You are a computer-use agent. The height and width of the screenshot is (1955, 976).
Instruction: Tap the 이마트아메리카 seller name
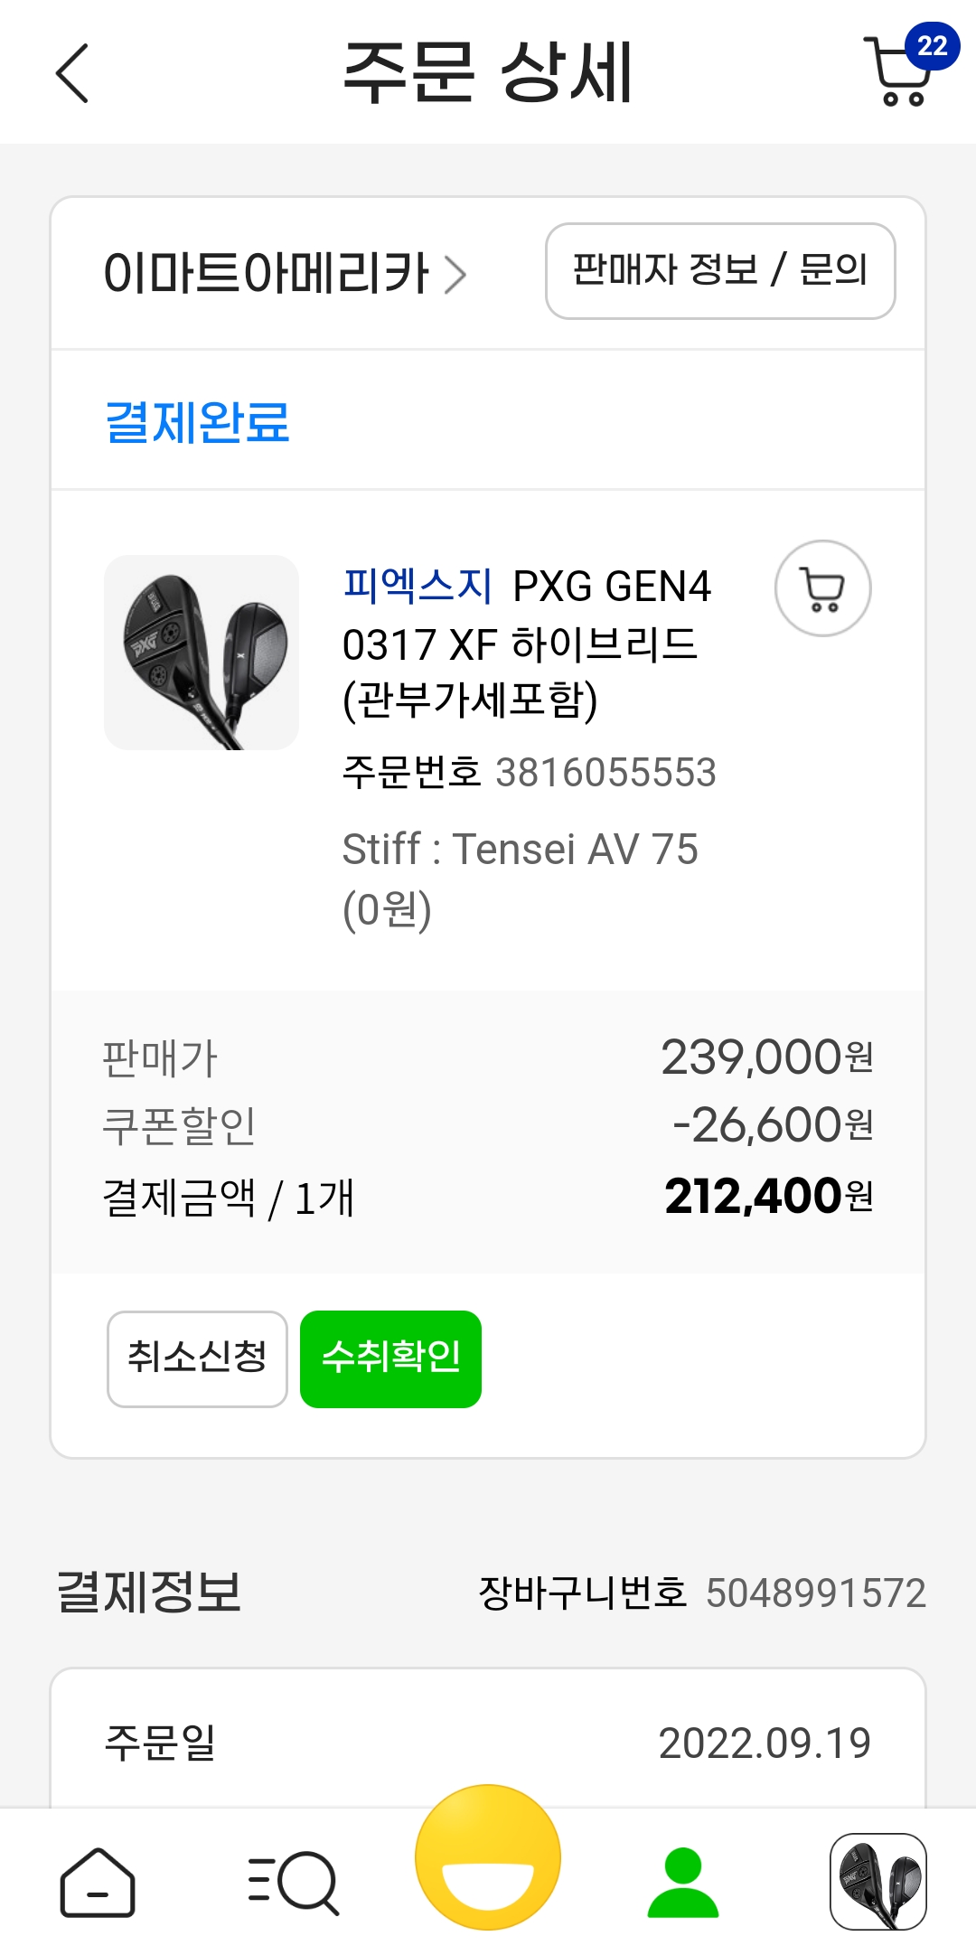click(266, 274)
